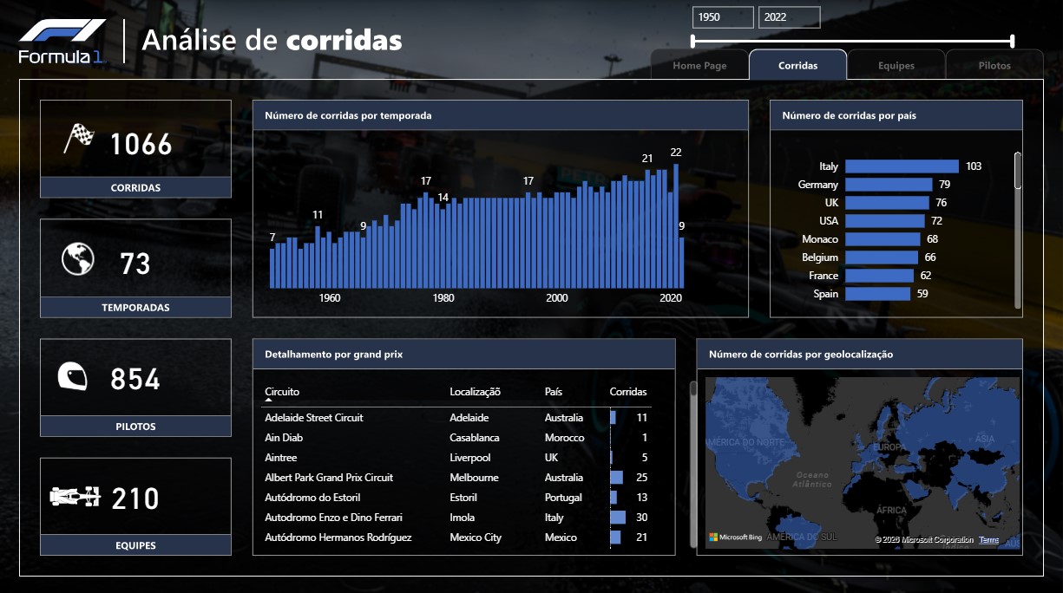Open the Pilotos tab
Screen dimensions: 1063x593
coord(994,66)
